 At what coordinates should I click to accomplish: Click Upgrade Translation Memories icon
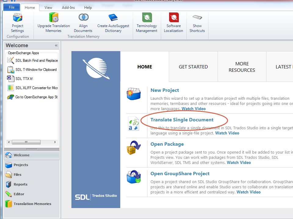54,17
